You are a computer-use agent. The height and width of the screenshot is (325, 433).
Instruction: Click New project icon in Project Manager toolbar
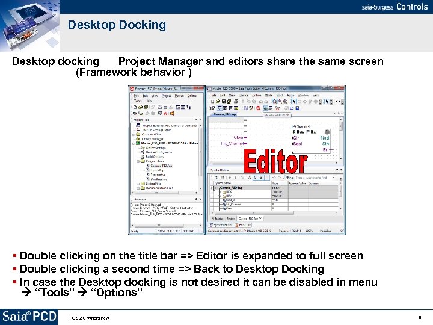click(135, 107)
